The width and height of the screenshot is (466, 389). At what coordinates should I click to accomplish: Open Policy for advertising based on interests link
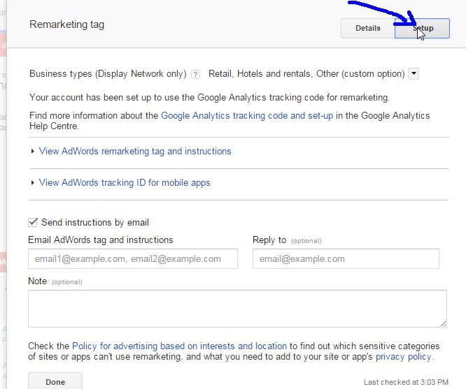tap(180, 346)
